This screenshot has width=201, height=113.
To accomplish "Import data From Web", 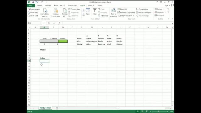I will pyautogui.click(x=33, y=13).
